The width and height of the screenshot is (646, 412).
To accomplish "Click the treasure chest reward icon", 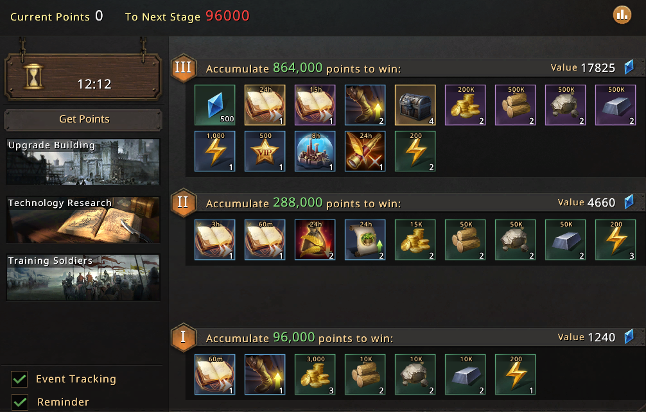I will pyautogui.click(x=415, y=105).
